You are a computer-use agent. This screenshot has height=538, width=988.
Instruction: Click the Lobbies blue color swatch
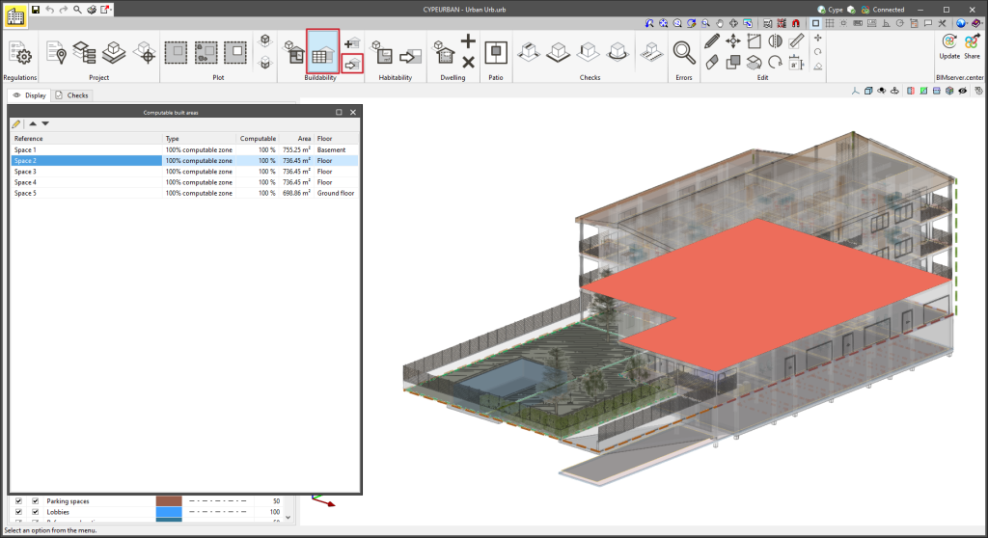169,512
